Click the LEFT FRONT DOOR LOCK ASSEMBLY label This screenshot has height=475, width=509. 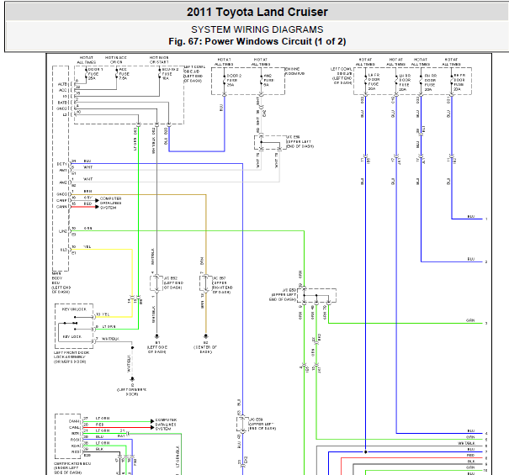click(72, 357)
